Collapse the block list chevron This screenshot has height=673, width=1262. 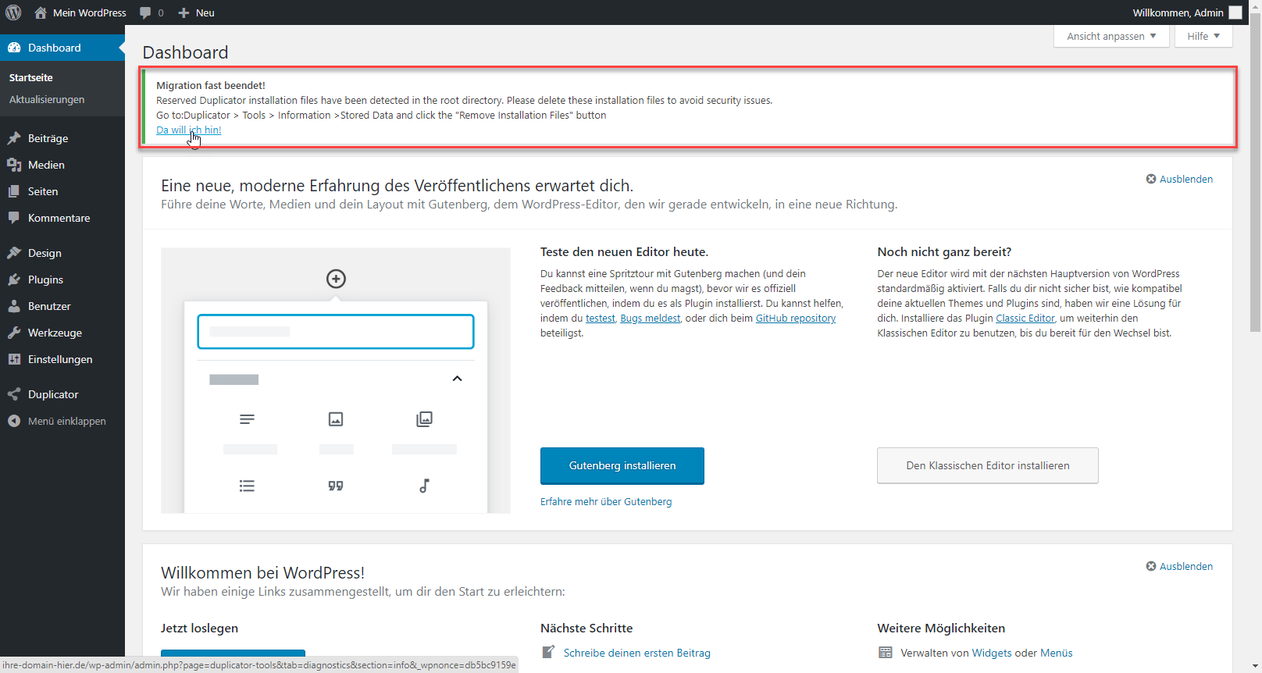point(457,379)
